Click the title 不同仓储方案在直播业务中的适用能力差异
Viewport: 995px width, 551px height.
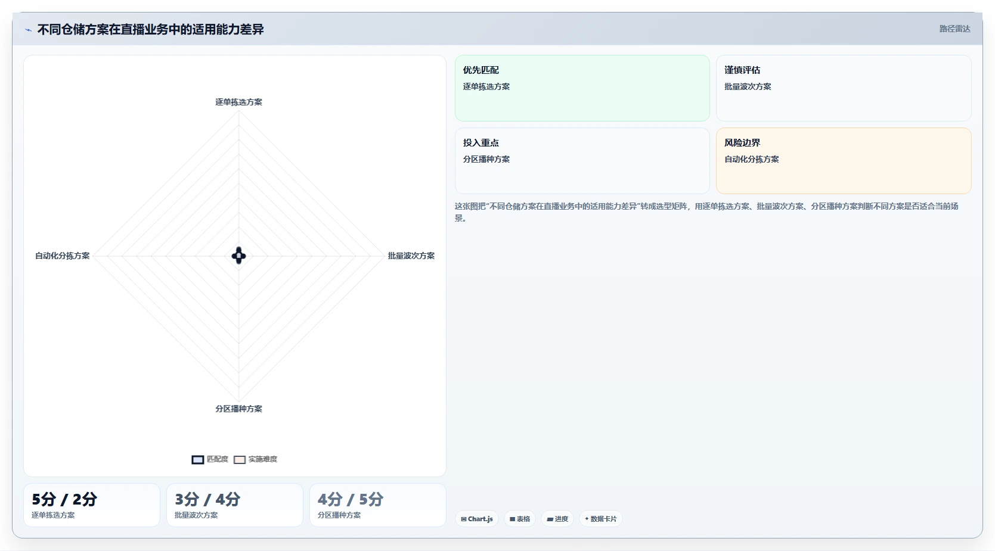(x=150, y=29)
